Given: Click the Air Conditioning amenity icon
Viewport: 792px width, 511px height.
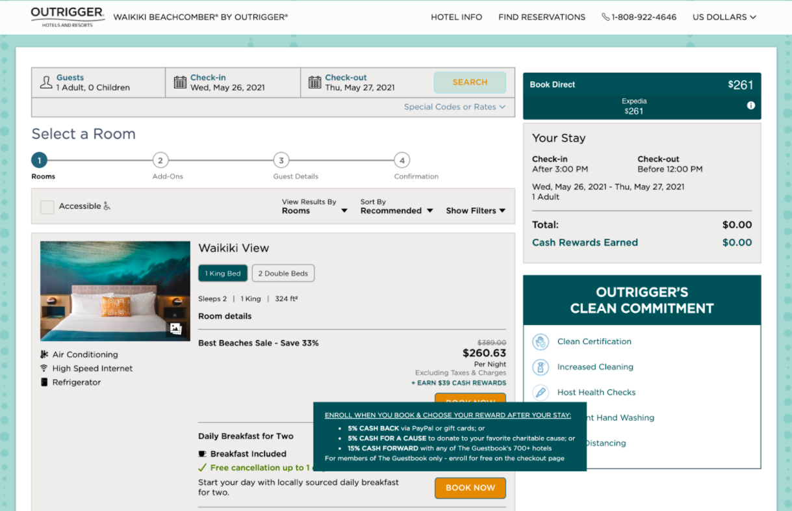Looking at the screenshot, I should point(44,354).
